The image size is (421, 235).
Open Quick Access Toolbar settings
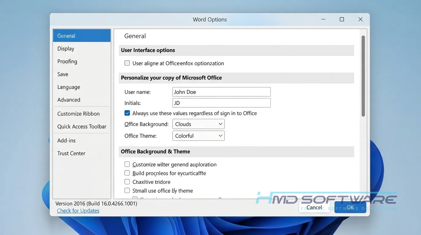tap(82, 127)
